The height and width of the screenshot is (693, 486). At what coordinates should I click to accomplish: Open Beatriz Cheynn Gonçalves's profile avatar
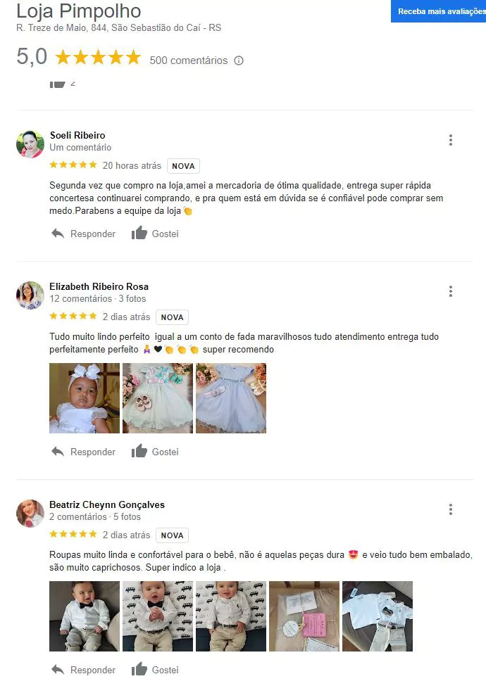[30, 513]
